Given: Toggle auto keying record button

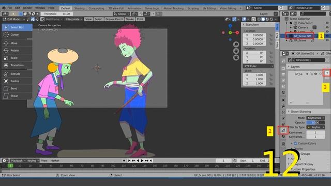Looking at the screenshot, I should point(124,161).
